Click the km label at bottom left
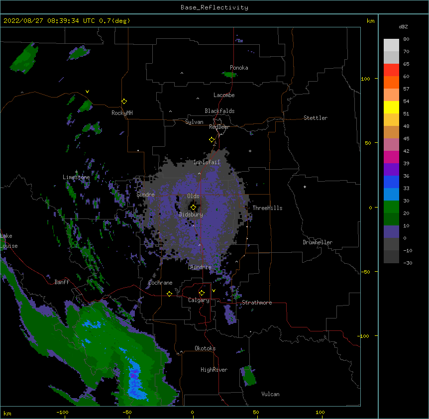Screen dimensions: 429x419 tap(7, 413)
